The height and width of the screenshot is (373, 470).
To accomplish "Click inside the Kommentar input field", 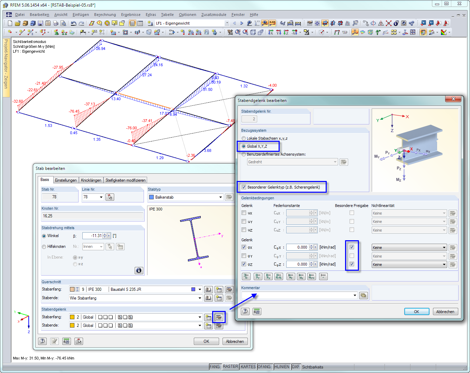I will [298, 295].
